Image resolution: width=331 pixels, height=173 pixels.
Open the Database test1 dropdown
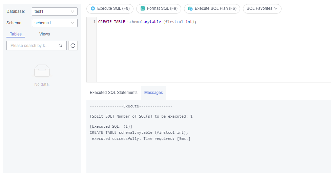pyautogui.click(x=55, y=11)
